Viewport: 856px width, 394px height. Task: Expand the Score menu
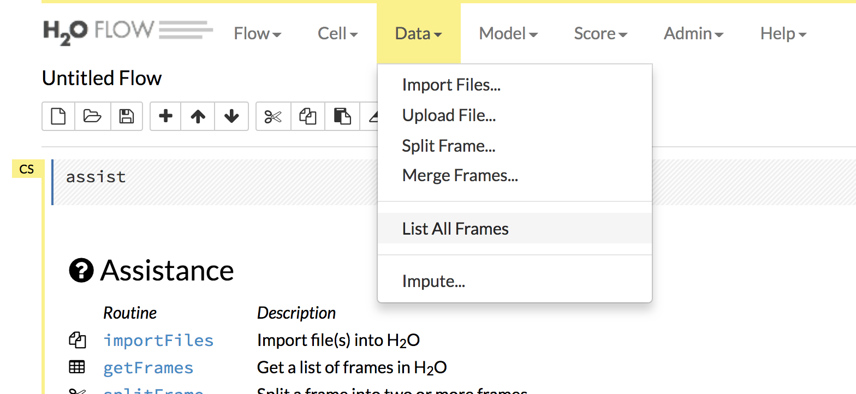click(601, 34)
